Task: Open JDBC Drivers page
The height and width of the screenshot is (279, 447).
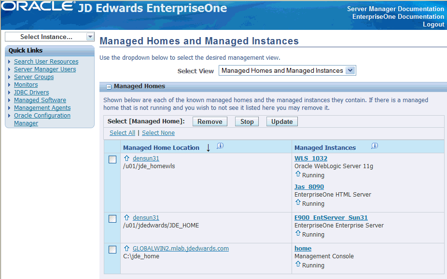Action: [31, 92]
